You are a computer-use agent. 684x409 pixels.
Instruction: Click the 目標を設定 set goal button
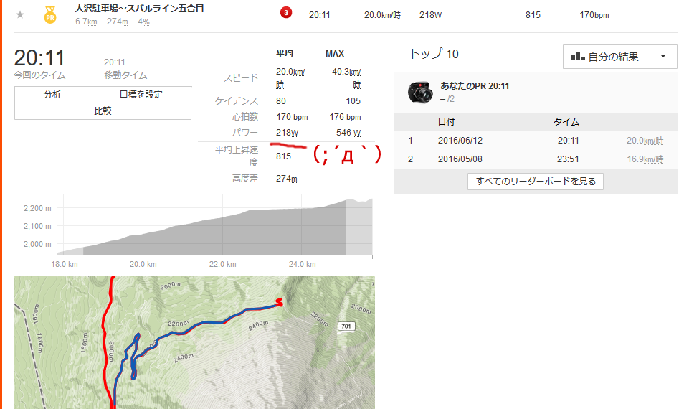point(141,94)
